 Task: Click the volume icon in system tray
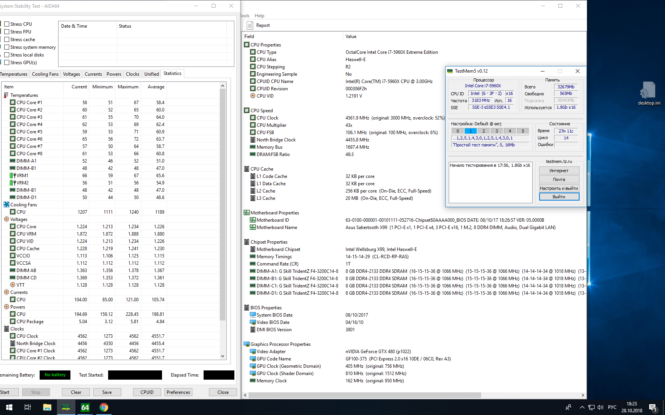(x=600, y=407)
